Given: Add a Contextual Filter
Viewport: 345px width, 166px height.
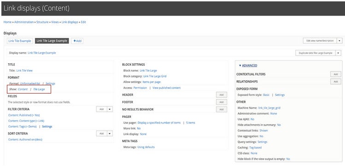Looking at the screenshot, I should [336, 74].
